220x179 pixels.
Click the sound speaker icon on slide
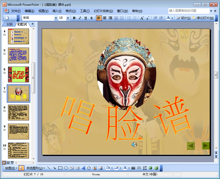134,144
